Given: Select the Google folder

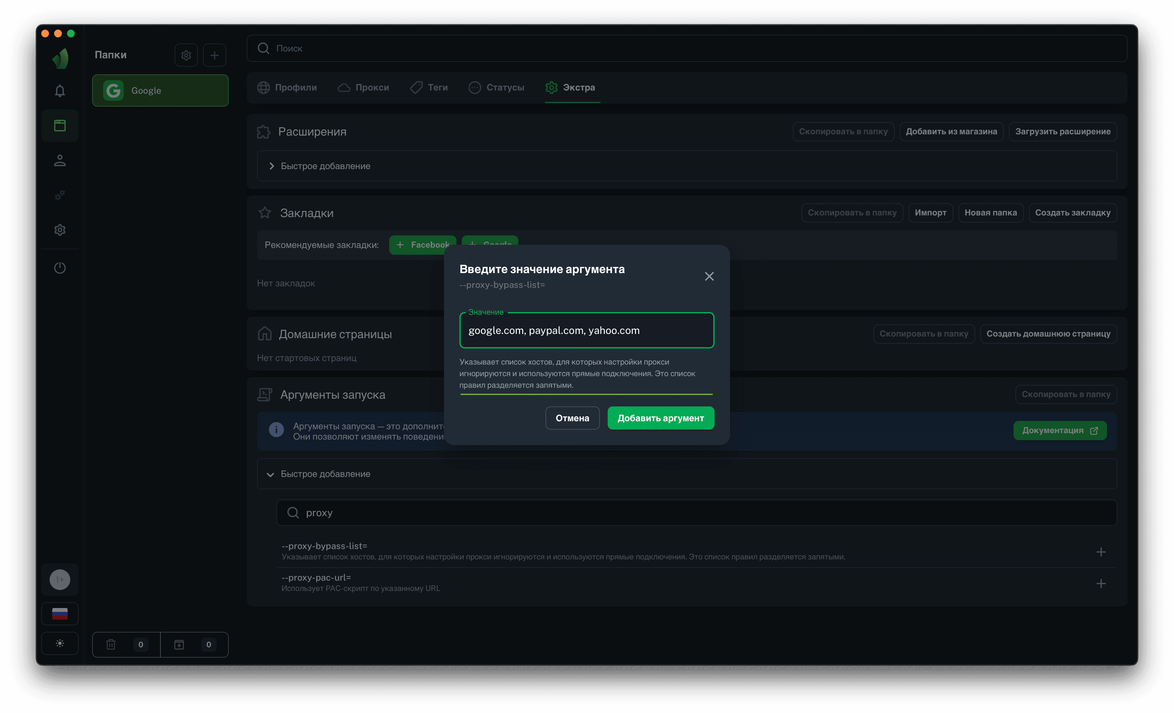Looking at the screenshot, I should pos(160,90).
